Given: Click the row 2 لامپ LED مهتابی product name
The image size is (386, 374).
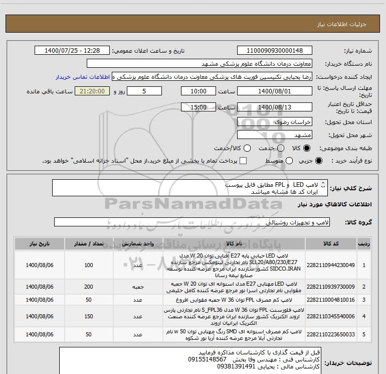Looking at the screenshot, I should 234,287.
